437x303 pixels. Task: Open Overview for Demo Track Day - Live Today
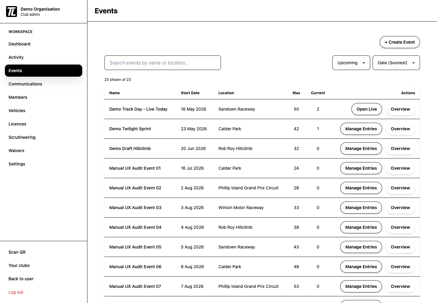click(400, 109)
